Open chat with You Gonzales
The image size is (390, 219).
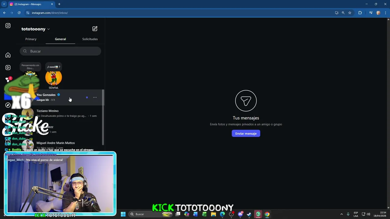(60, 97)
